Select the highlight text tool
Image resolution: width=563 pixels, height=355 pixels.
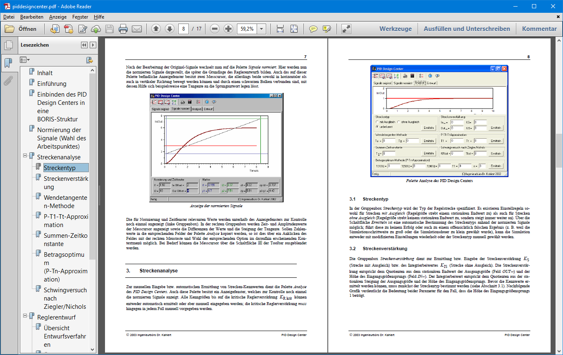(x=327, y=29)
